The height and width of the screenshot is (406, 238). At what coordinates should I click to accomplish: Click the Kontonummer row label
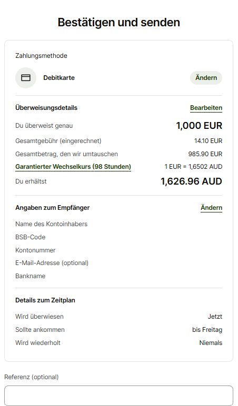[x=35, y=250]
